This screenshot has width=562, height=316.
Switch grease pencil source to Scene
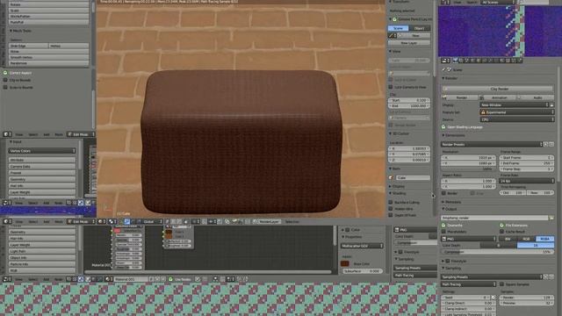[x=398, y=28]
